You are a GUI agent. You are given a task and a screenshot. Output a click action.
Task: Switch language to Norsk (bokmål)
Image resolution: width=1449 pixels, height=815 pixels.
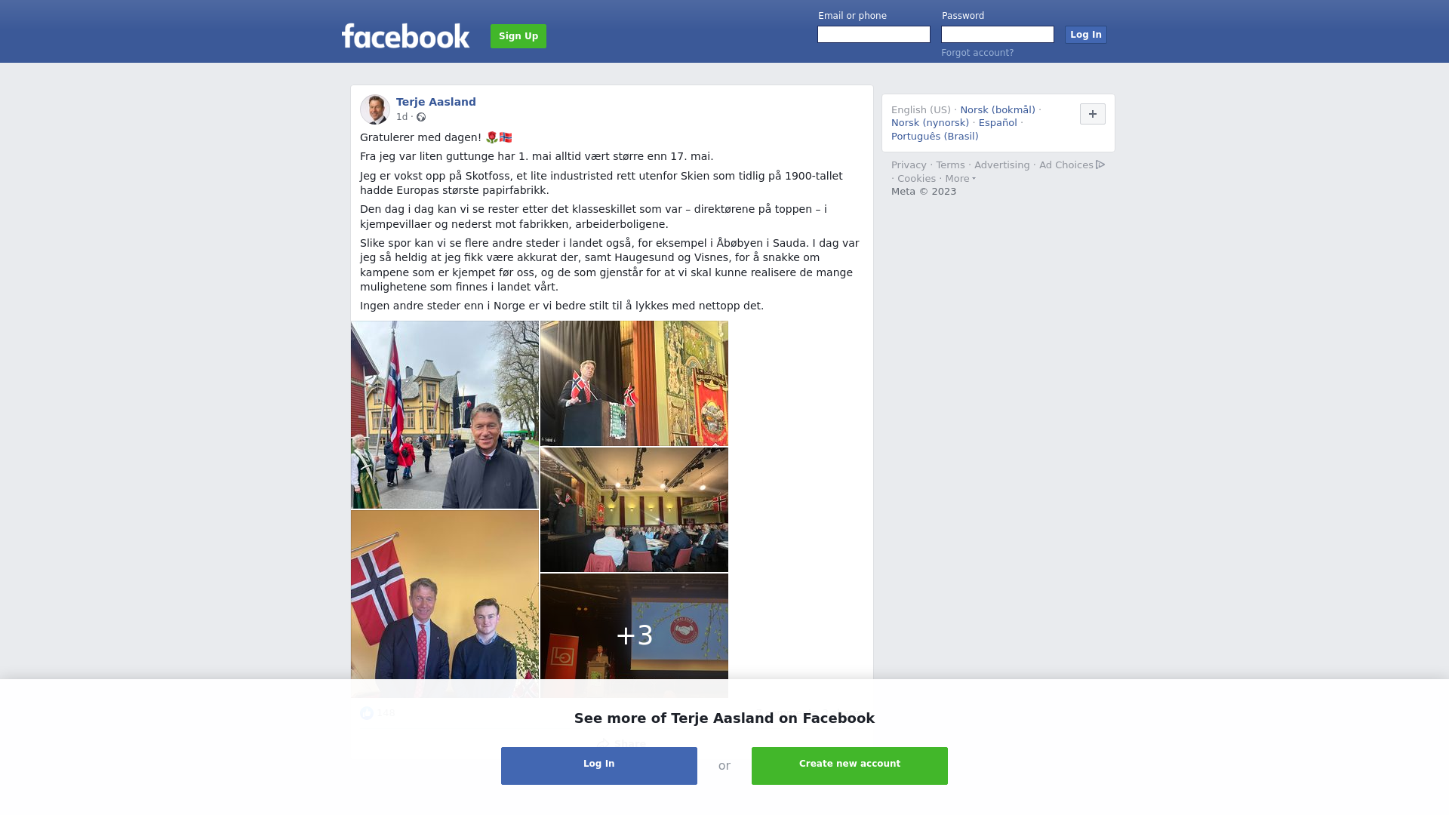coord(998,110)
